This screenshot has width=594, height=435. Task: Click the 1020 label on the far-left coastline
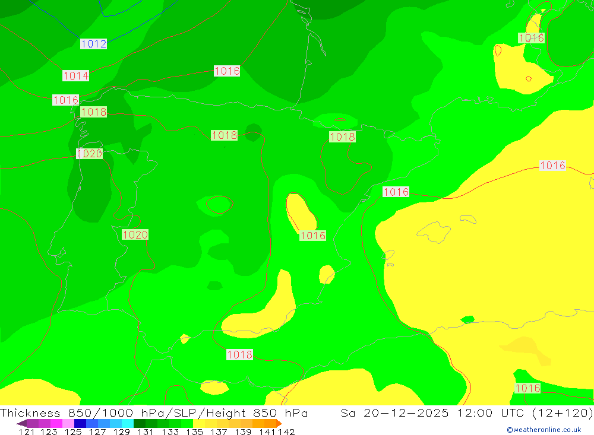pyautogui.click(x=90, y=153)
